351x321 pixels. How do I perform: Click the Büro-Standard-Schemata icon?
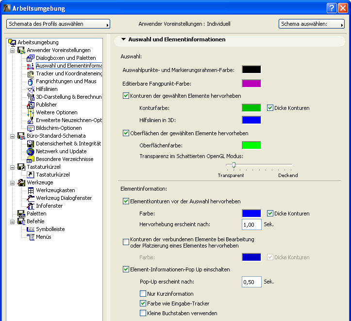click(x=21, y=136)
